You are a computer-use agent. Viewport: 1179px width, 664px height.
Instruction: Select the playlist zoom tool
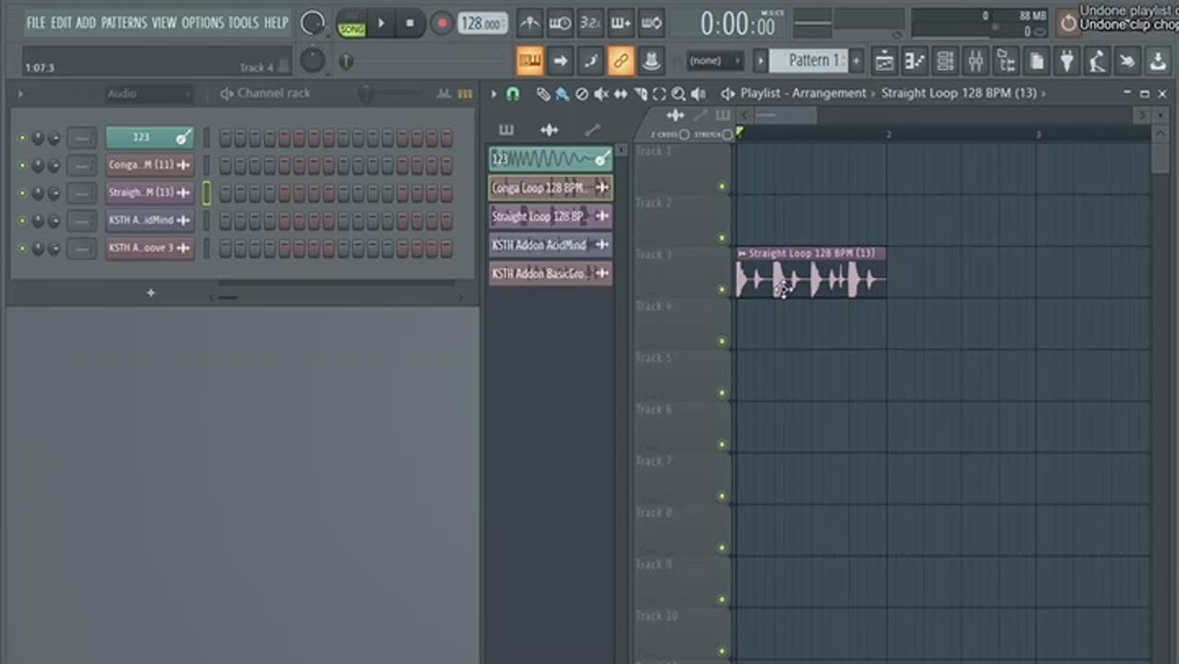tap(678, 94)
